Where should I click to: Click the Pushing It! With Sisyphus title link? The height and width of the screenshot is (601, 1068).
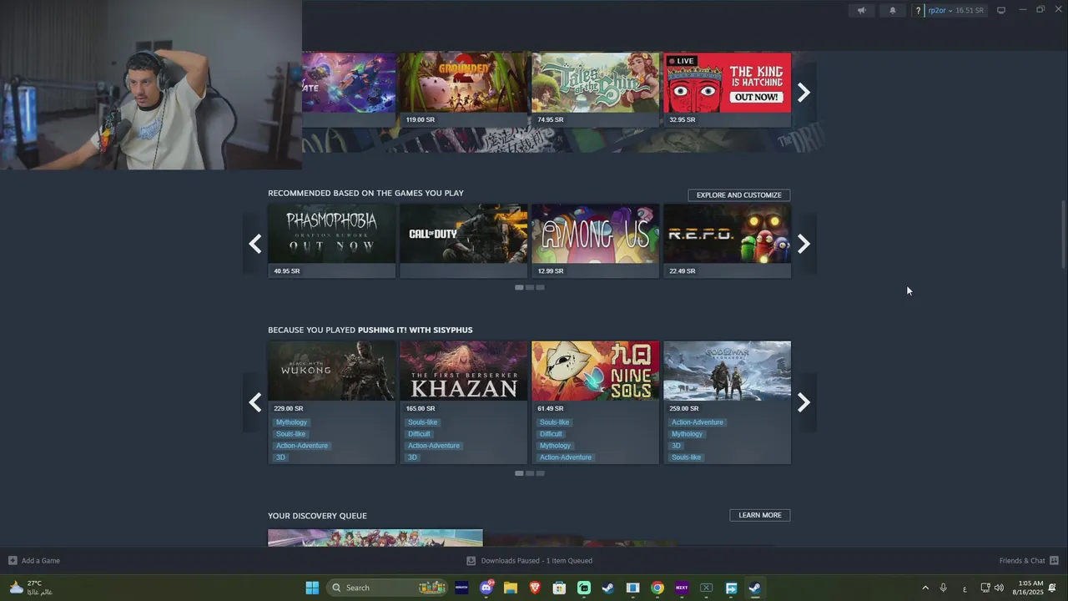415,330
